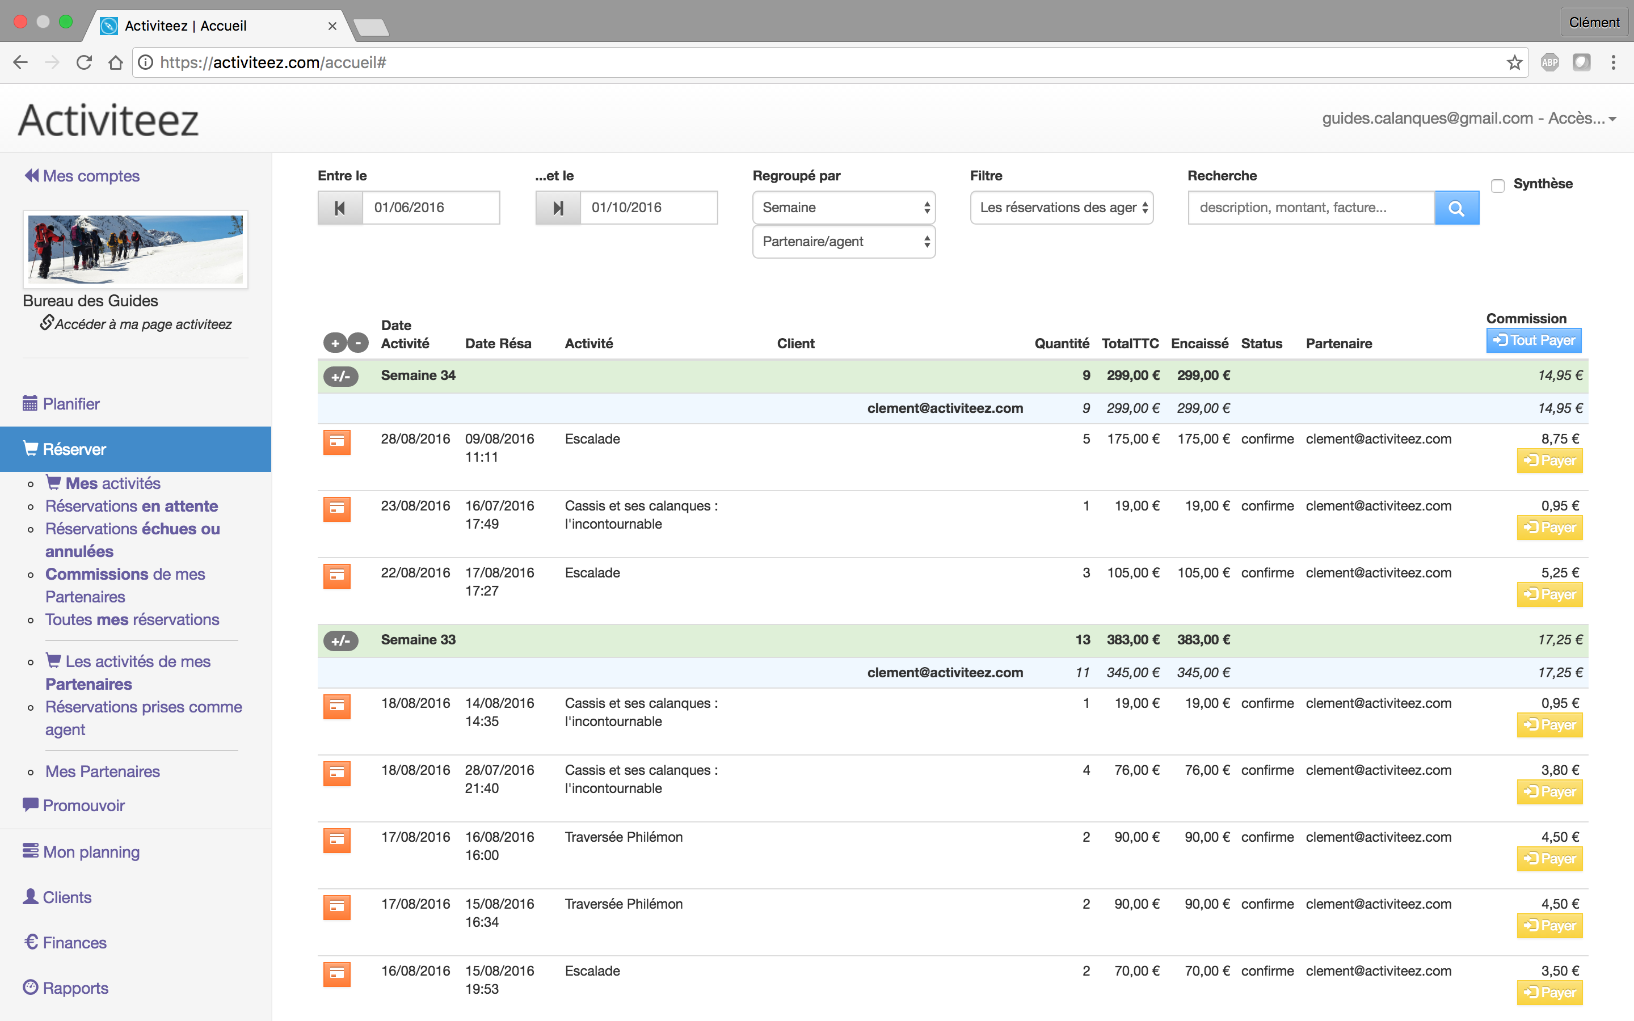Screen dimensions: 1634x1021
Task: Open orange icon for 16/08/2016 Escalade row
Action: [x=336, y=974]
